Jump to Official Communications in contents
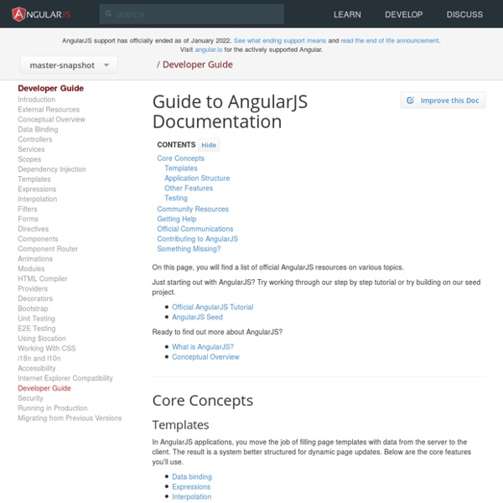This screenshot has height=503, width=503. coord(195,229)
